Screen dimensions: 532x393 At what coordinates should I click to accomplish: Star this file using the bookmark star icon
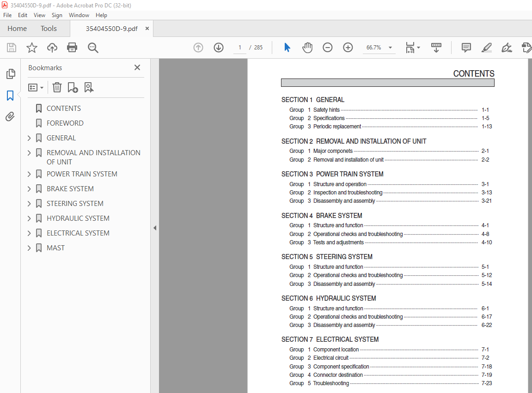[31, 48]
